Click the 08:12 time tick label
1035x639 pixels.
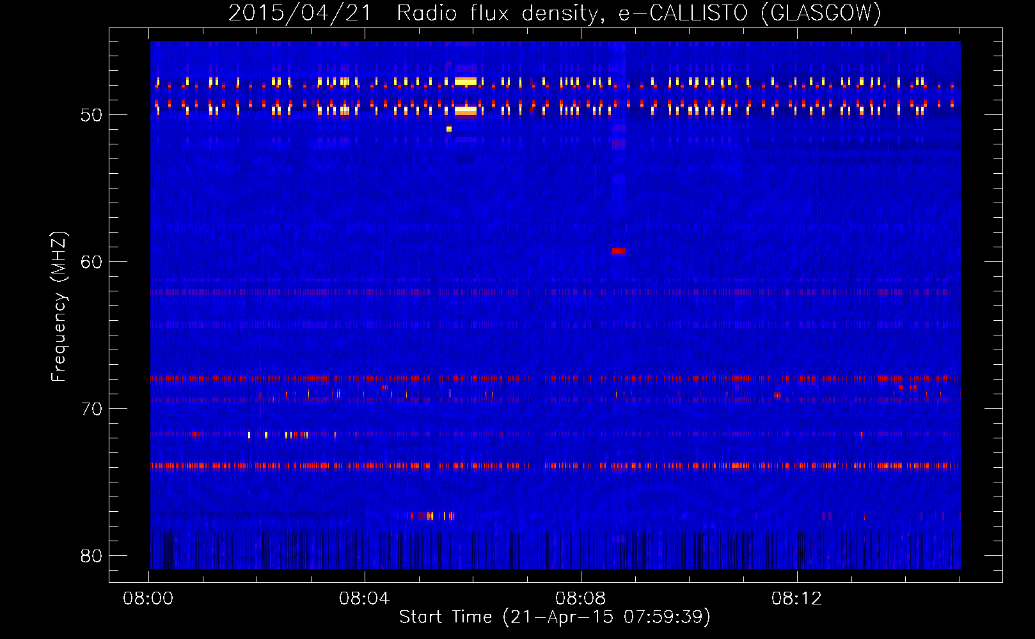(x=796, y=599)
